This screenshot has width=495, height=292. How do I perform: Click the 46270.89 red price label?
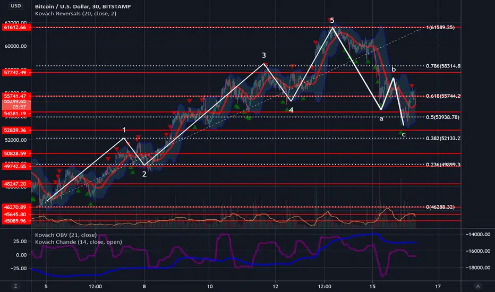[15, 208]
